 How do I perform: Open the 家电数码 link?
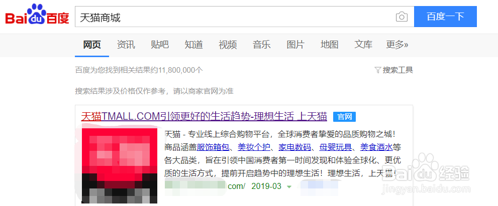(294, 147)
